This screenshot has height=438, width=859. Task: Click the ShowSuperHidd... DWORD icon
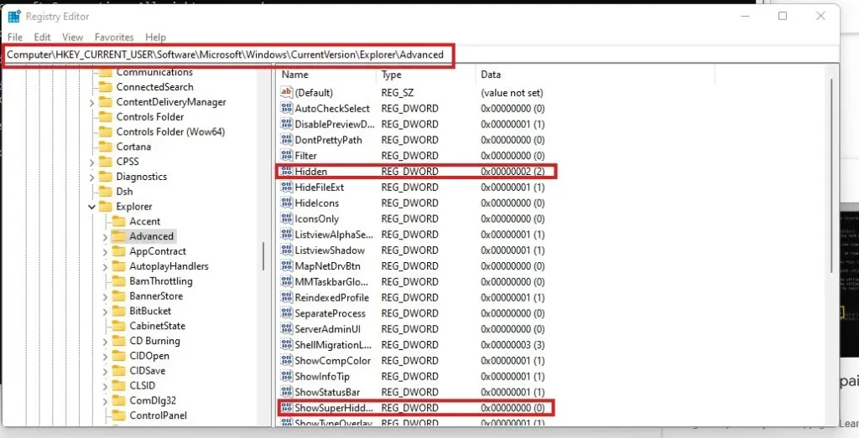coord(287,409)
